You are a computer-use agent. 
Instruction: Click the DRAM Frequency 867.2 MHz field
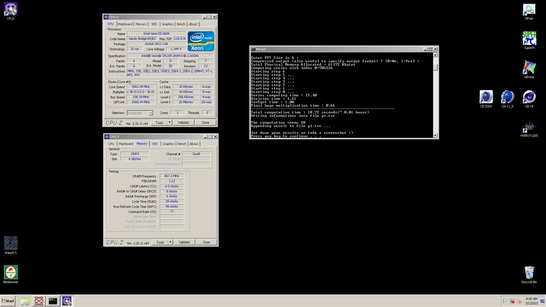coord(172,176)
